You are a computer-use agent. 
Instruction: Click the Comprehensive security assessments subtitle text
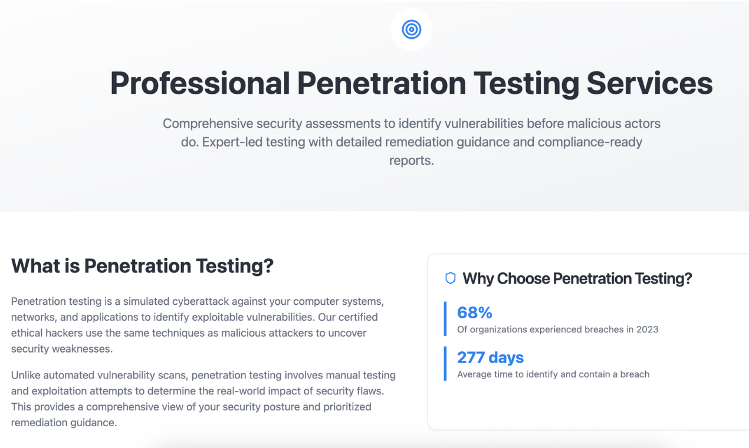tap(411, 141)
